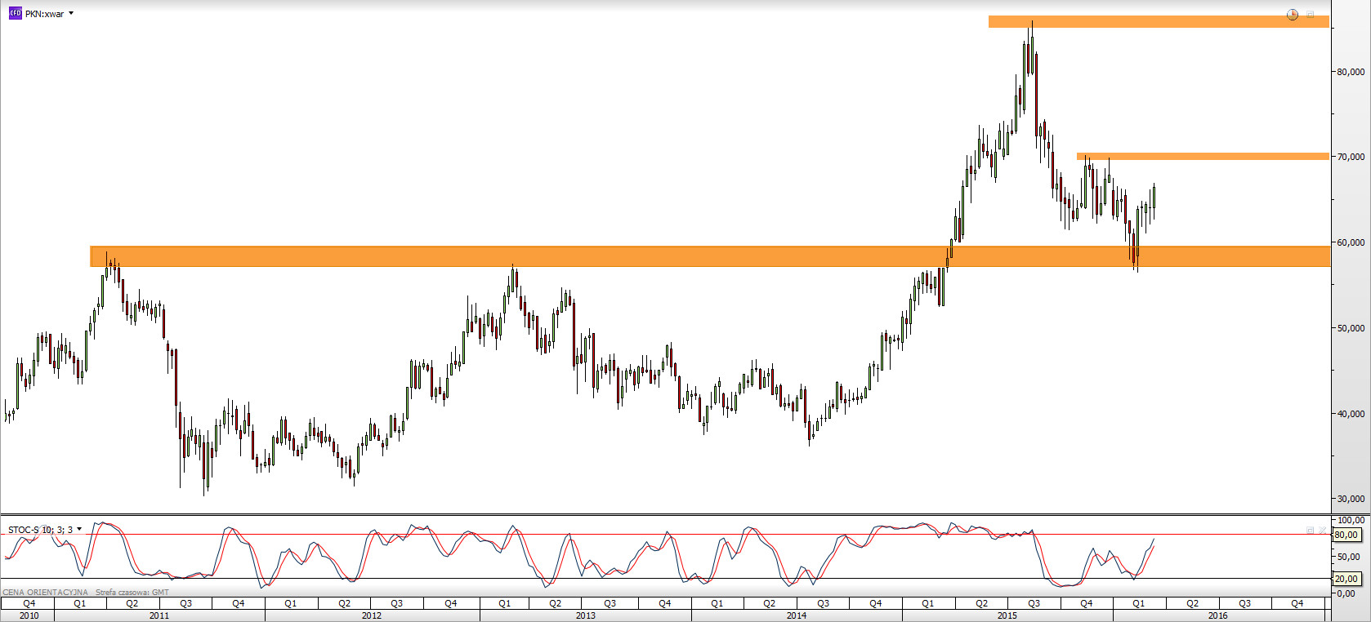Click the 2013 year label on time axis
The width and height of the screenshot is (1371, 622).
coord(586,615)
